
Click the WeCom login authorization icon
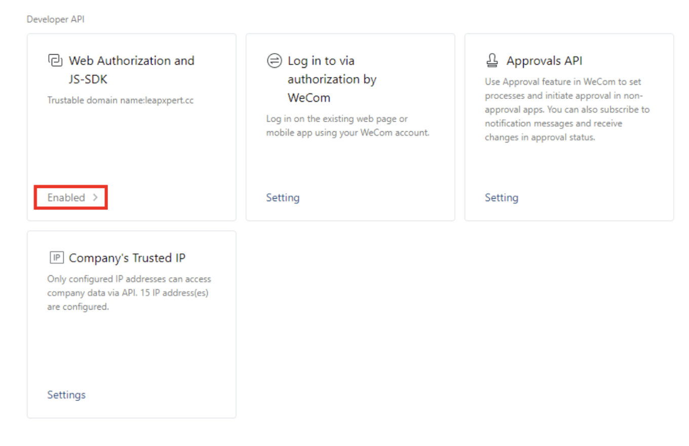(274, 61)
